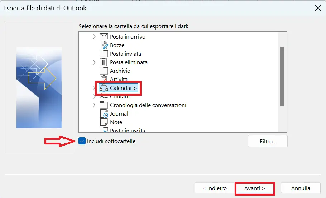Screen dimensions: 326x198
Task: Select the Posta inviata folder
Action: click(x=126, y=54)
